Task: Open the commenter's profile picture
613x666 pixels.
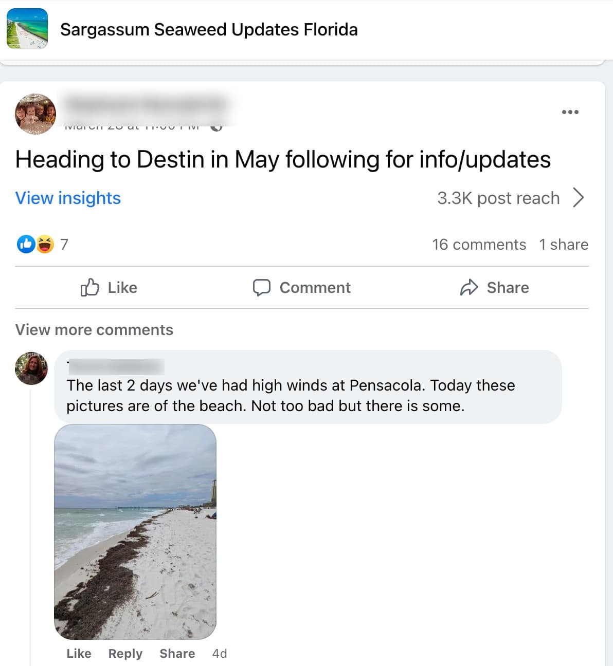Action: pyautogui.click(x=31, y=368)
